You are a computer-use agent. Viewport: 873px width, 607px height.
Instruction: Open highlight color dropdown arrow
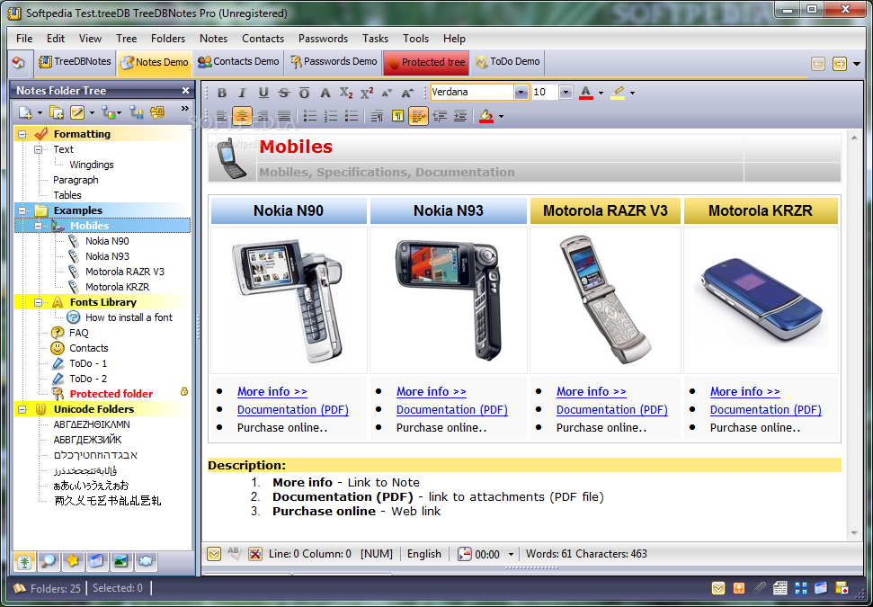tap(632, 93)
